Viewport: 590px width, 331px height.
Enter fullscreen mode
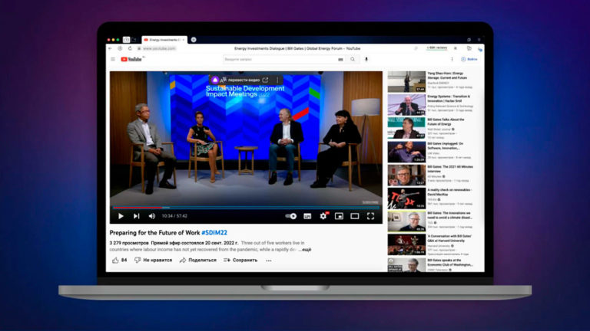pyautogui.click(x=371, y=216)
